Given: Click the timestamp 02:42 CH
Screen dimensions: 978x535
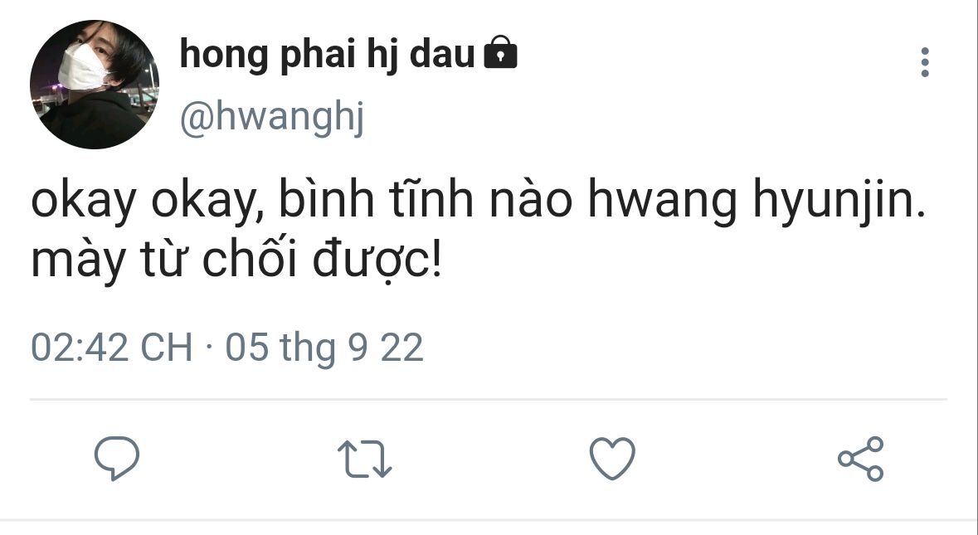Looking at the screenshot, I should [112, 348].
